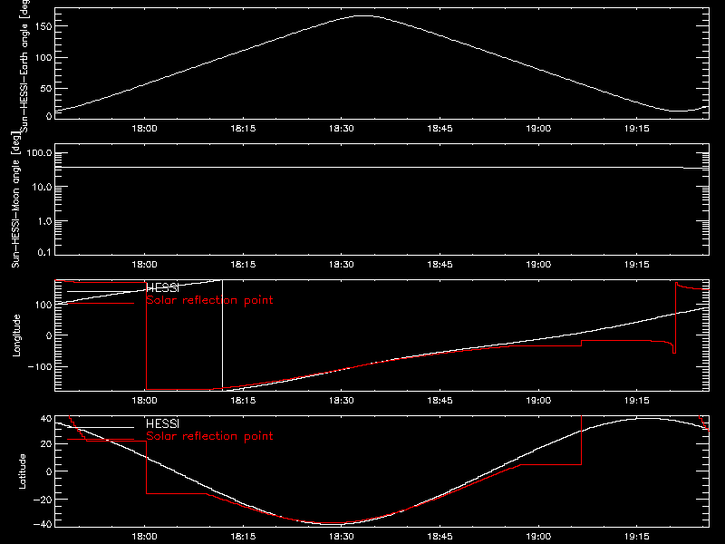The height and width of the screenshot is (544, 725).
Task: Click 18:45 under the Earth angle plot
Action: (440, 129)
